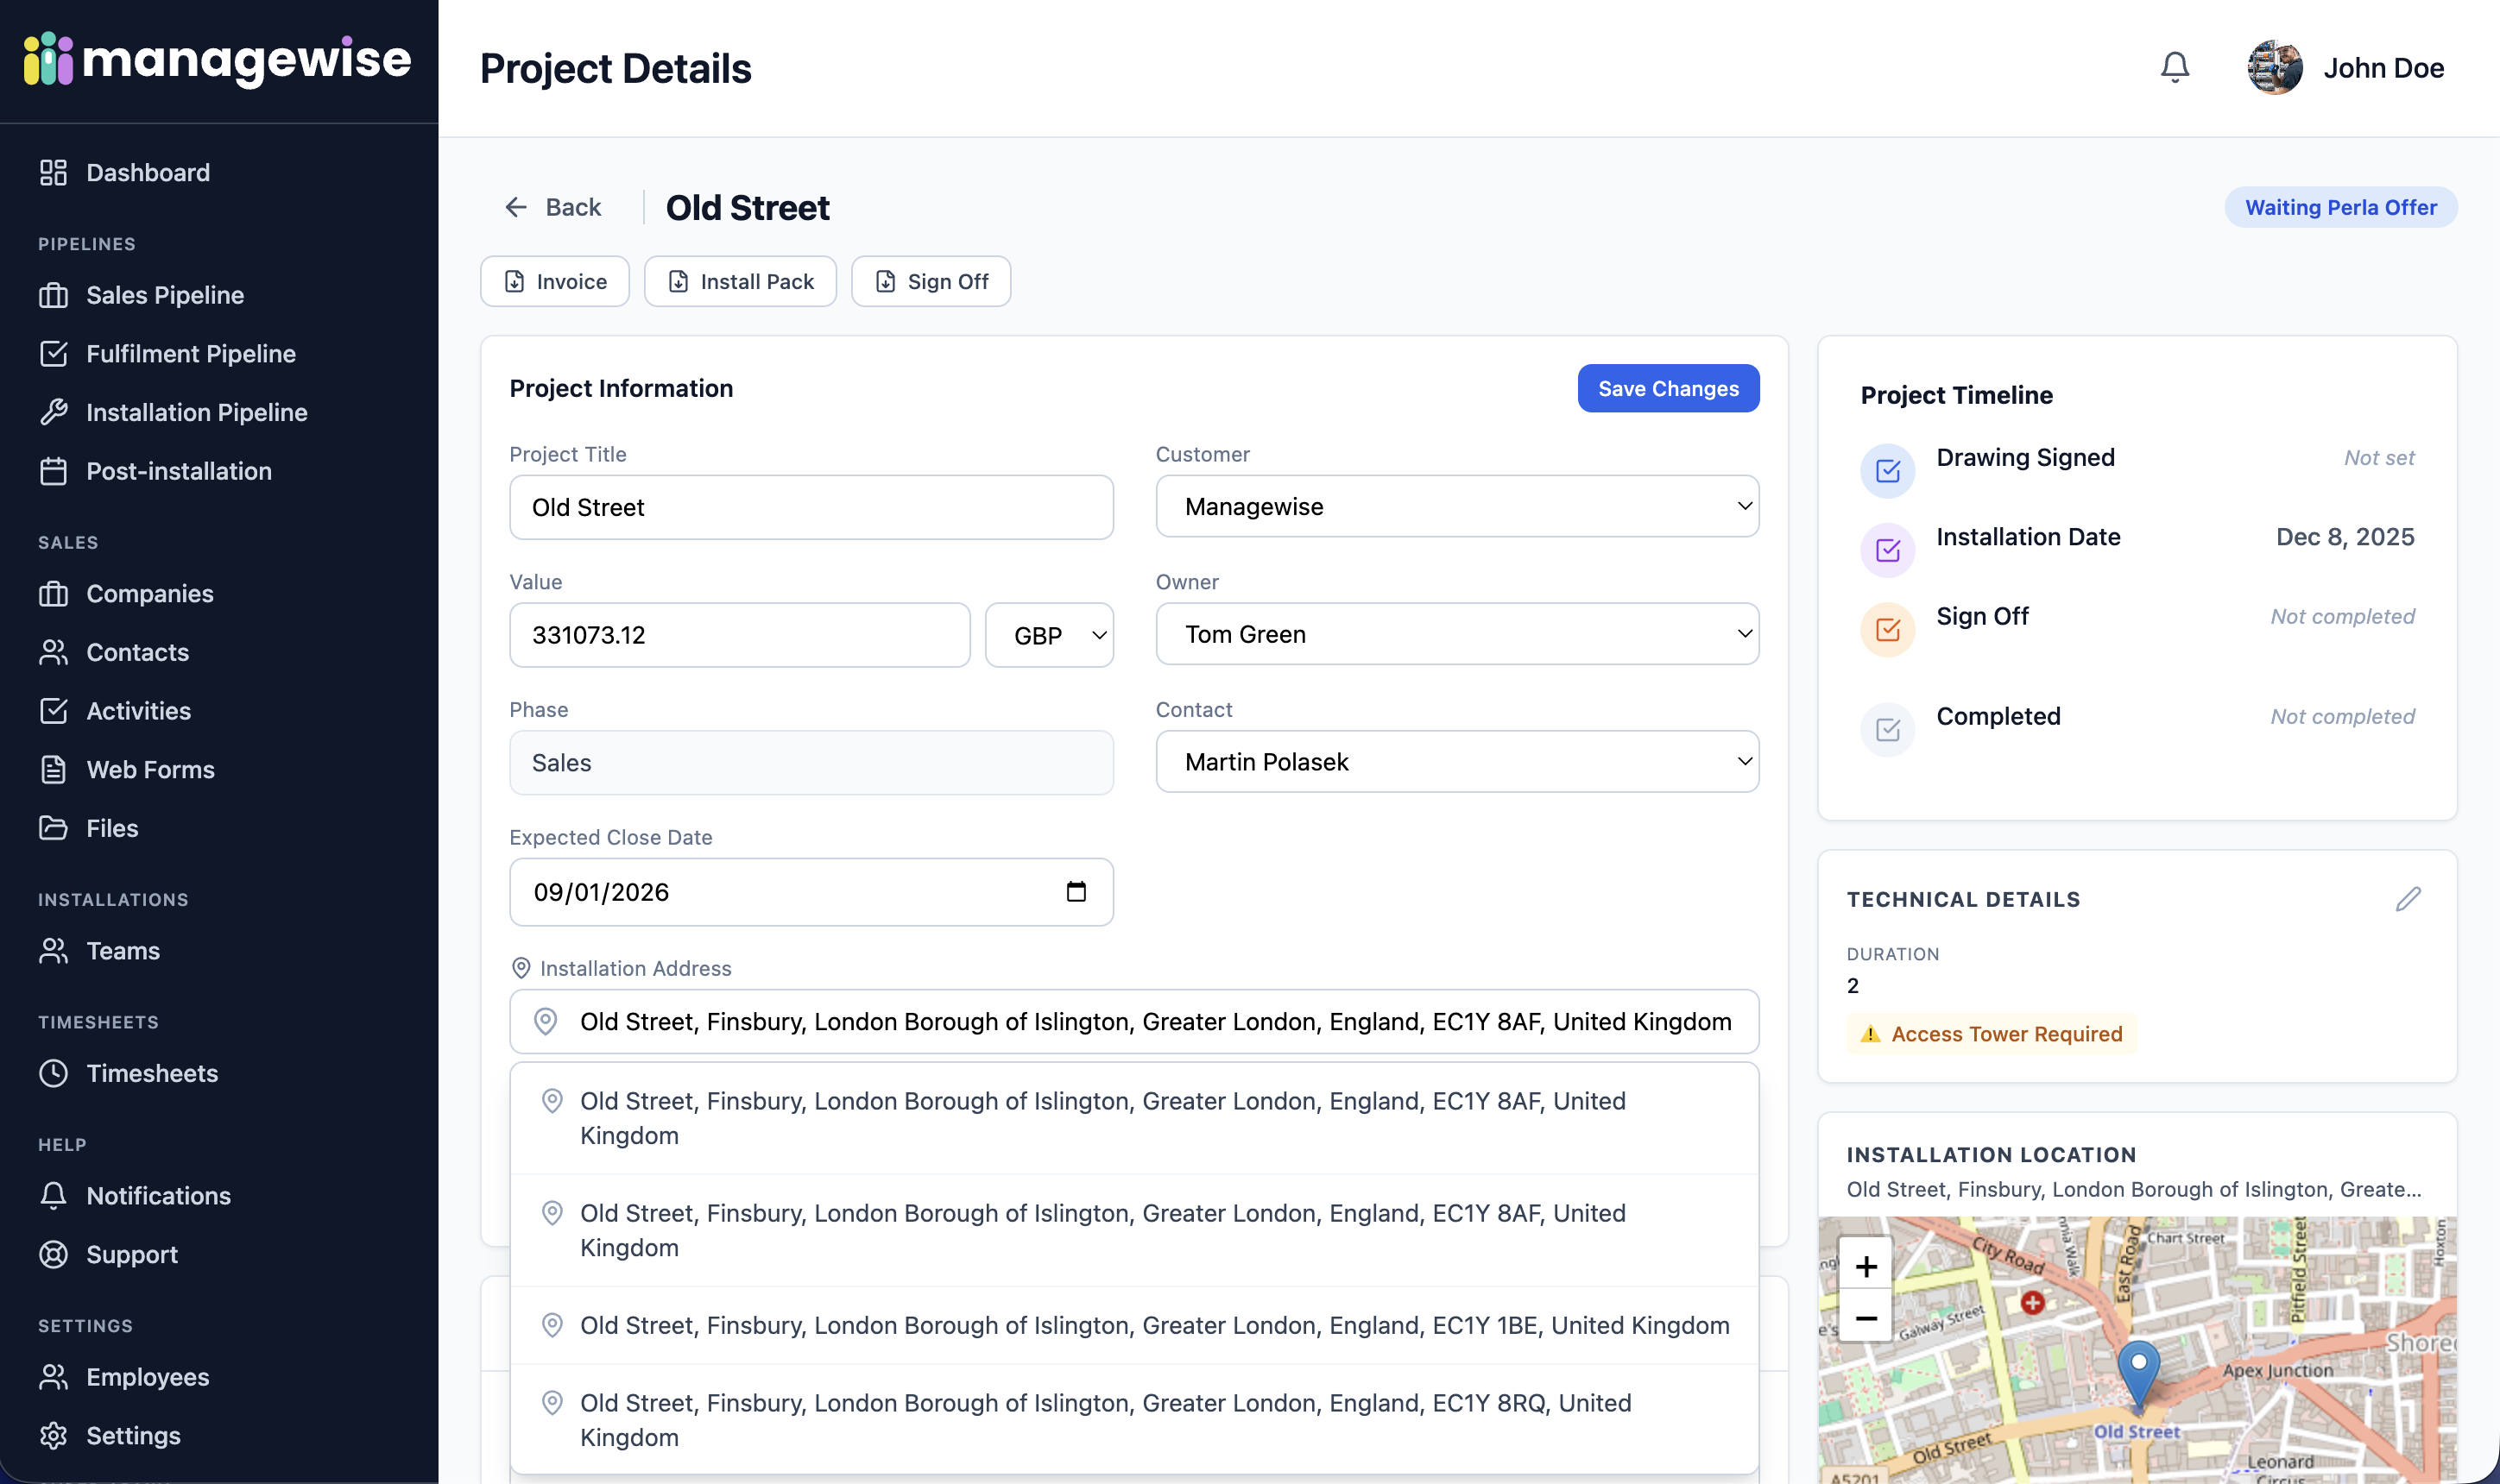Select the EC1Y 1BE address suggestion
The image size is (2500, 1484).
tap(1133, 1325)
